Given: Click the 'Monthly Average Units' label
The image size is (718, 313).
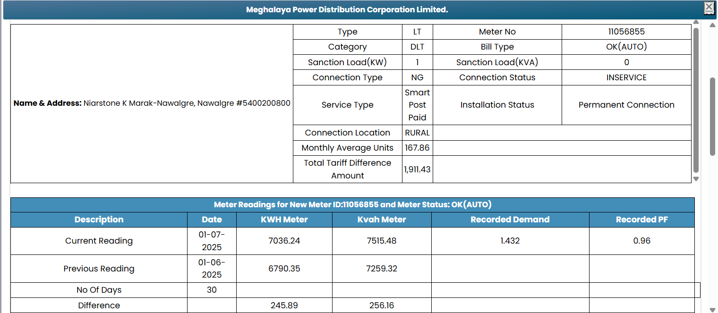Looking at the screenshot, I should (348, 148).
